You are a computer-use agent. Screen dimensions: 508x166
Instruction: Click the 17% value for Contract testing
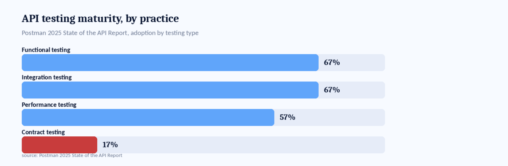click(x=110, y=145)
